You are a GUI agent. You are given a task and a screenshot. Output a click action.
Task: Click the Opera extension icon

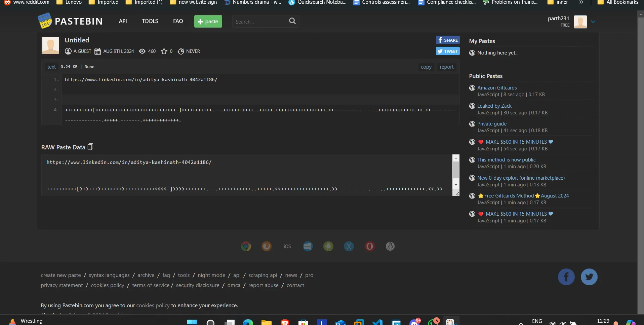tap(369, 246)
